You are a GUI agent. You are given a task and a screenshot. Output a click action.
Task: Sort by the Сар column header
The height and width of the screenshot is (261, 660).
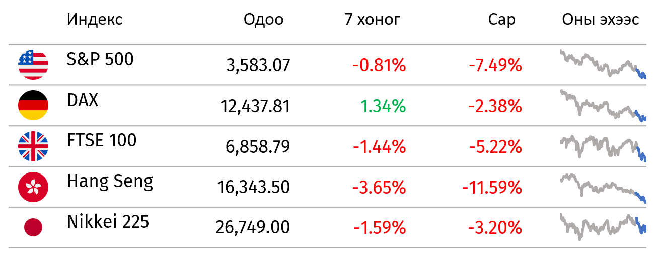502,20
